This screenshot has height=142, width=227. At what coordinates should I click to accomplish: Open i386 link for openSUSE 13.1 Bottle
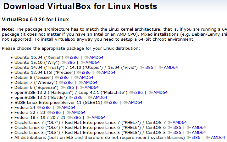(78, 98)
